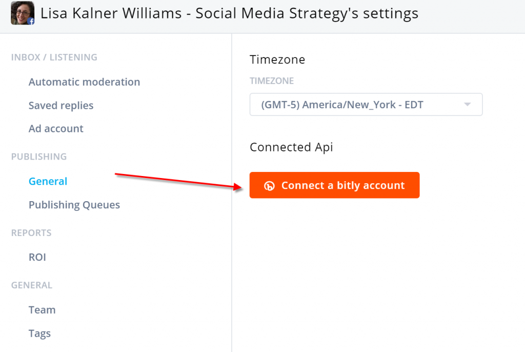Click the Connected Api heading
The width and height of the screenshot is (525, 352).
[291, 147]
